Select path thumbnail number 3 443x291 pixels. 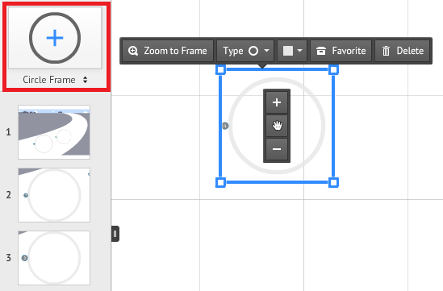click(54, 258)
